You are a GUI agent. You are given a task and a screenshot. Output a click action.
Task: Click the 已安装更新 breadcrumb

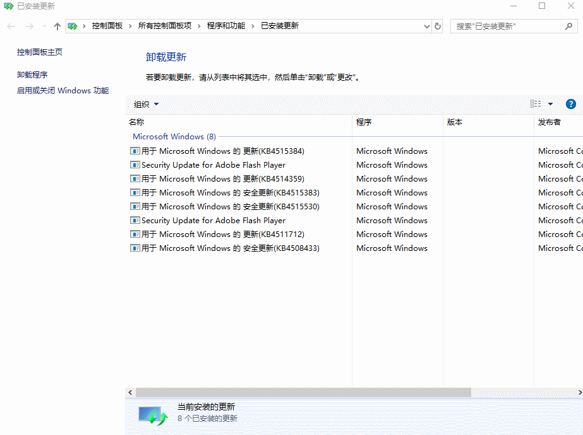280,26
